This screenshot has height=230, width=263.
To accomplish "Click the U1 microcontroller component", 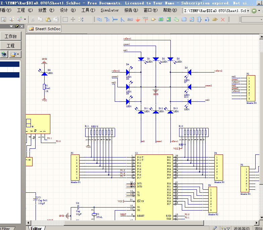I will click(154, 185).
